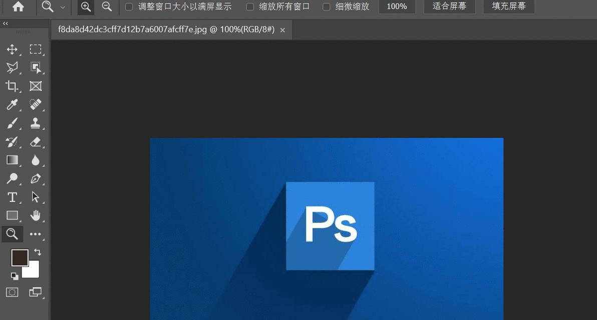This screenshot has width=597, height=320.
Task: Select the Eyedropper tool
Action: coord(12,104)
